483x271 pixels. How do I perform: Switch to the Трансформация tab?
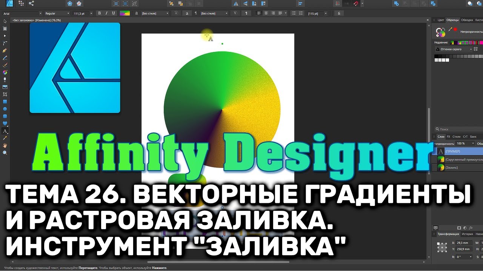click(448, 234)
